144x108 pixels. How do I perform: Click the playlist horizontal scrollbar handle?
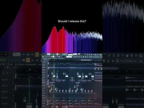(x=86, y=60)
